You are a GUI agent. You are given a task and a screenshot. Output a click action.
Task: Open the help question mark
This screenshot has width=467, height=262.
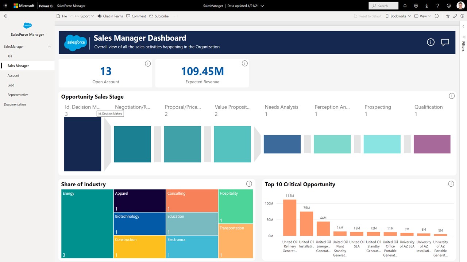(438, 6)
